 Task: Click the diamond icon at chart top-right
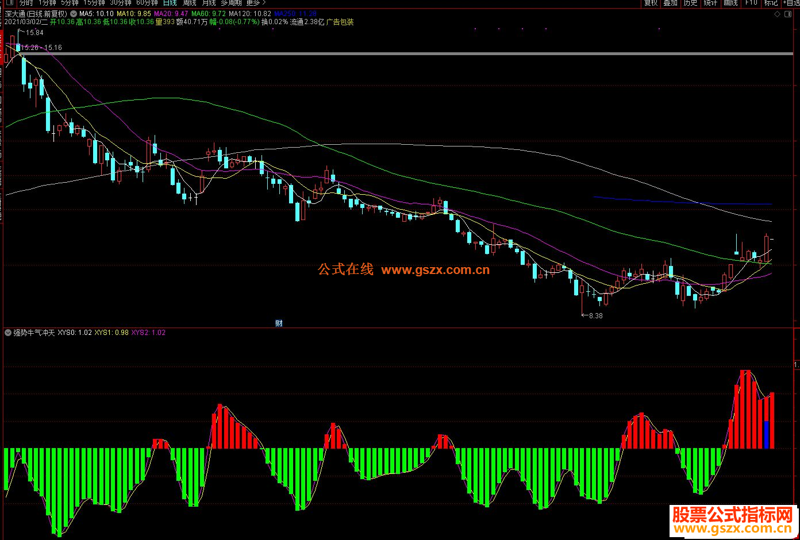click(x=777, y=13)
